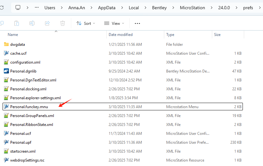
Task: Click the 230 KB size cell
Action: [x=236, y=142]
